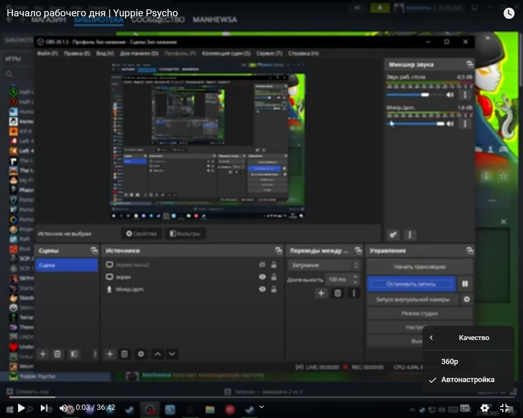Open OBS Док-панели menu
The height and width of the screenshot is (418, 523).
(139, 53)
